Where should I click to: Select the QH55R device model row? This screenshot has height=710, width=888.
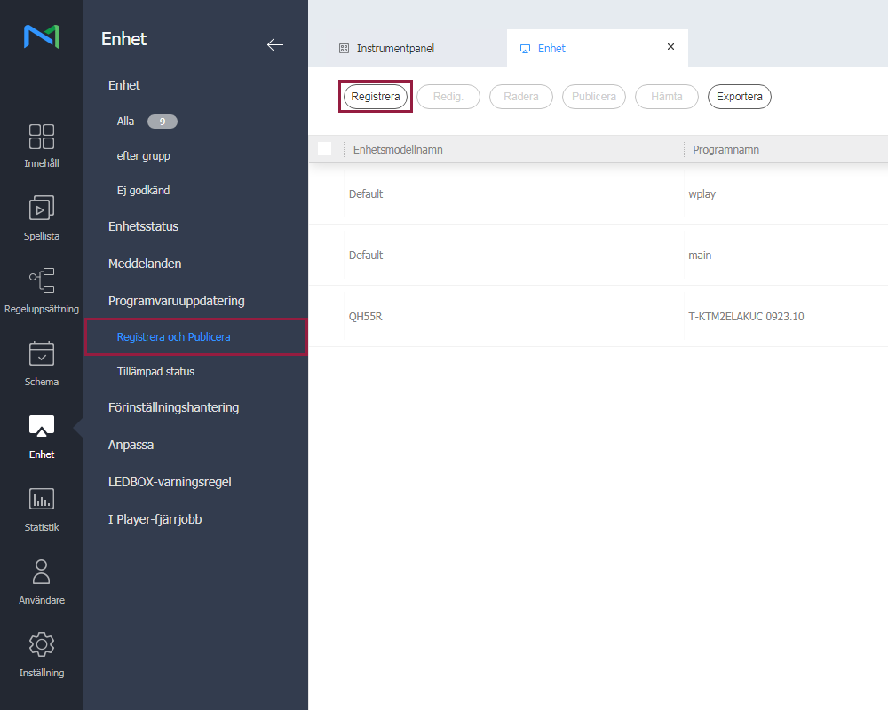coord(366,316)
